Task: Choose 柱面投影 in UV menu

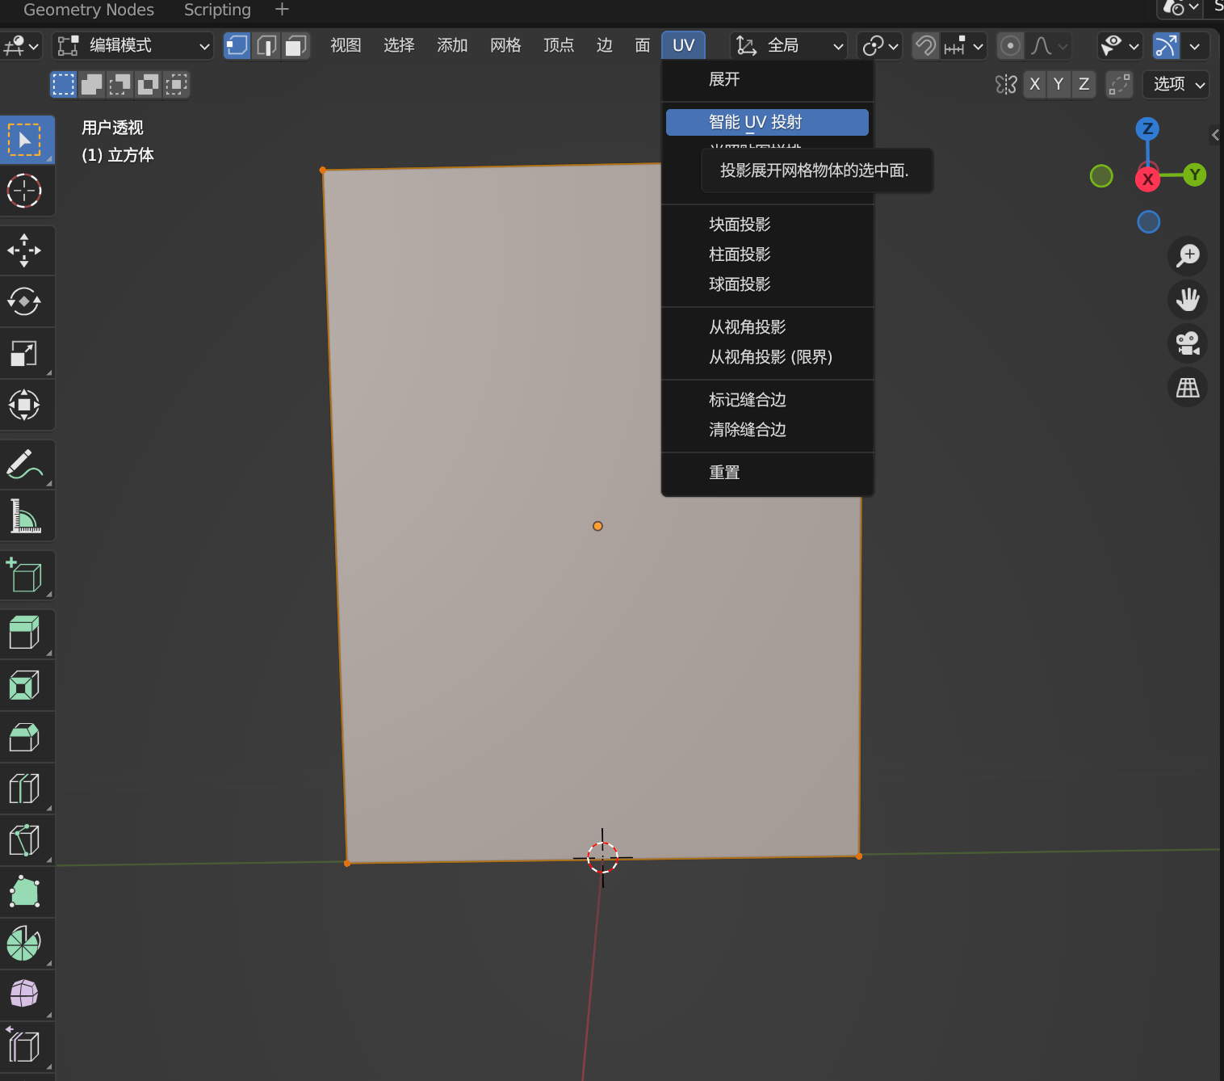Action: 767,254
